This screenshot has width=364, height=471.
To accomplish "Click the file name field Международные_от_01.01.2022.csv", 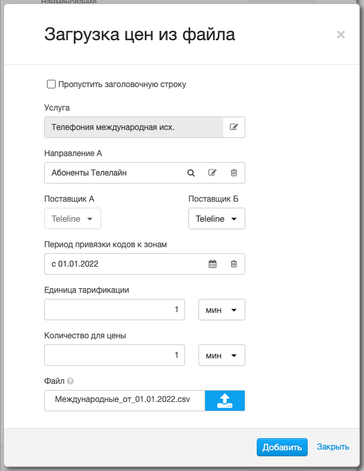I will click(x=125, y=401).
